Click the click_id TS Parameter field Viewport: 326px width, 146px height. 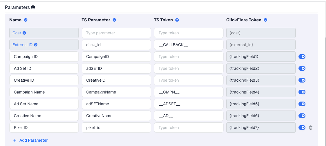pos(116,45)
